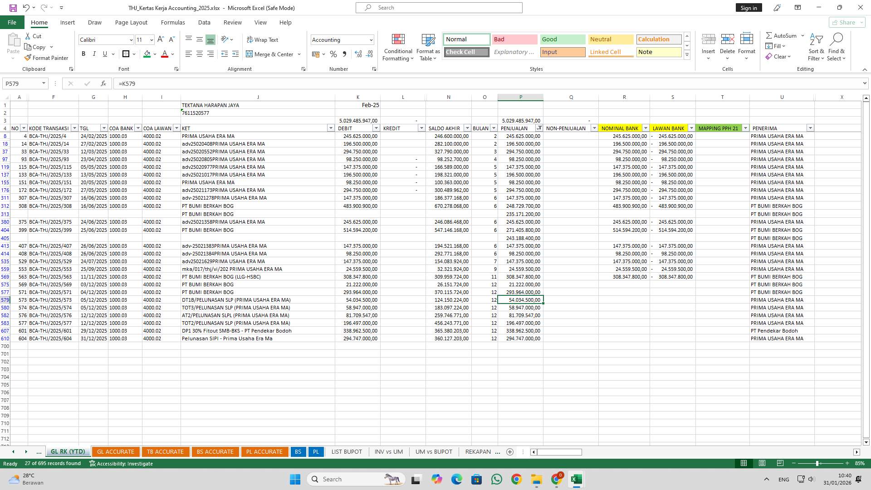This screenshot has width=871, height=490.
Task: Toggle Italic formatting
Action: [94, 54]
